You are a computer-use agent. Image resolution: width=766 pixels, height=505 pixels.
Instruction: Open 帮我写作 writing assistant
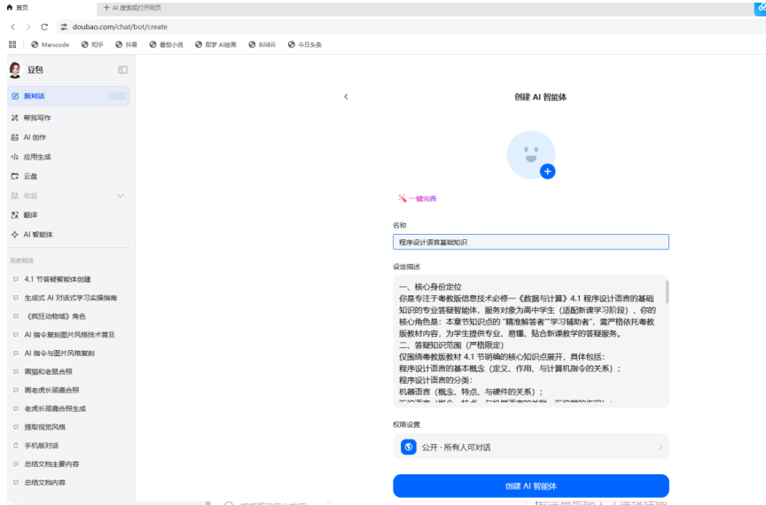coord(36,117)
